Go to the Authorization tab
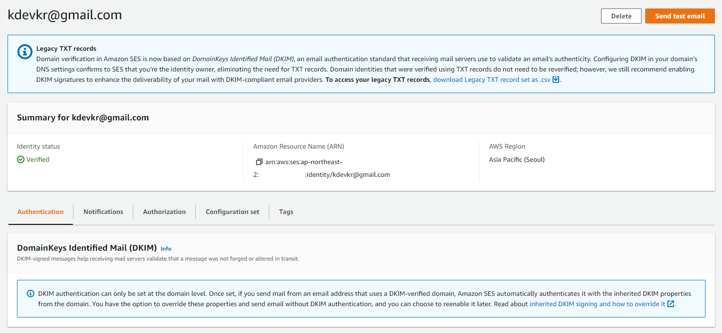This screenshot has width=722, height=333. pyautogui.click(x=164, y=212)
